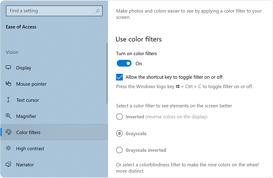Open High contrast settings
The image size is (273, 178).
coord(30,148)
